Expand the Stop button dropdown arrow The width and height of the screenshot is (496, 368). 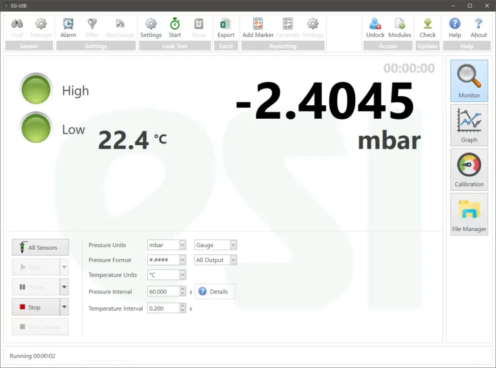click(64, 307)
